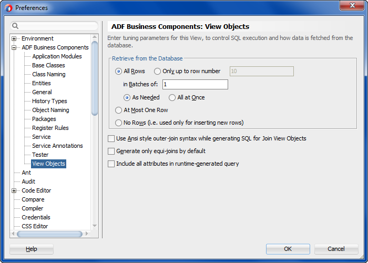The width and height of the screenshot is (368, 263).
Task: Select the All Rows radio button
Action: (118, 71)
